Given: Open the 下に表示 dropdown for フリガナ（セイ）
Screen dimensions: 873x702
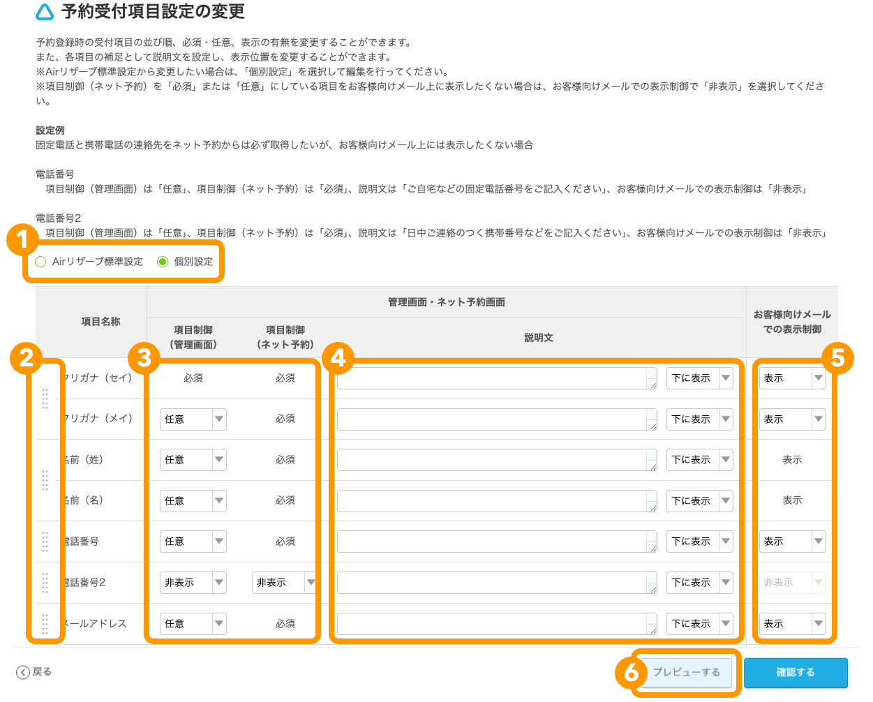Looking at the screenshot, I should click(x=699, y=378).
